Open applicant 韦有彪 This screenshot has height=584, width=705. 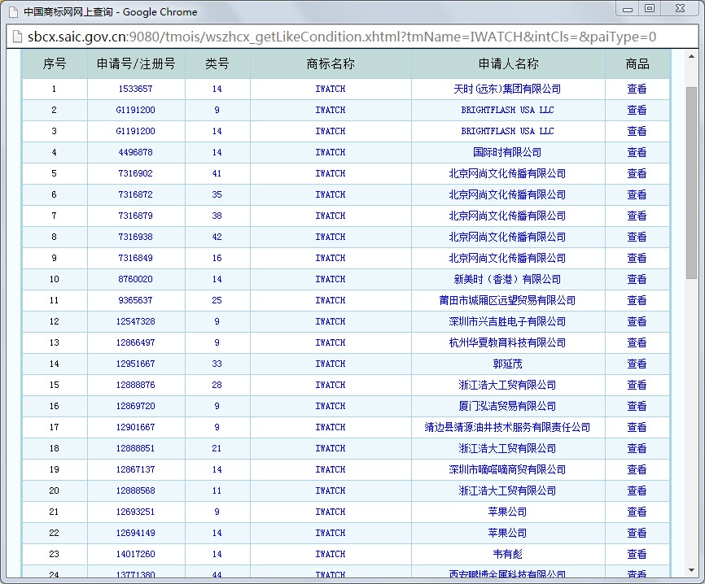click(507, 553)
